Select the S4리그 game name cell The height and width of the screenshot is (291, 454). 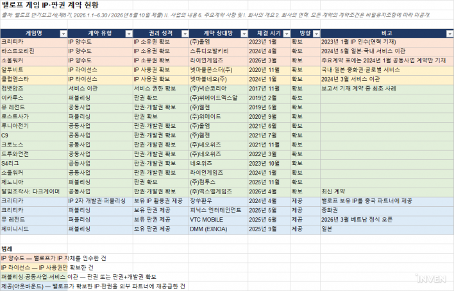click(x=34, y=164)
